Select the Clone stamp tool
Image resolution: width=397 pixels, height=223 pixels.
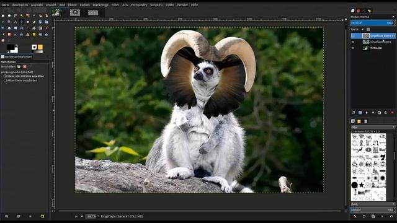(x=28, y=35)
